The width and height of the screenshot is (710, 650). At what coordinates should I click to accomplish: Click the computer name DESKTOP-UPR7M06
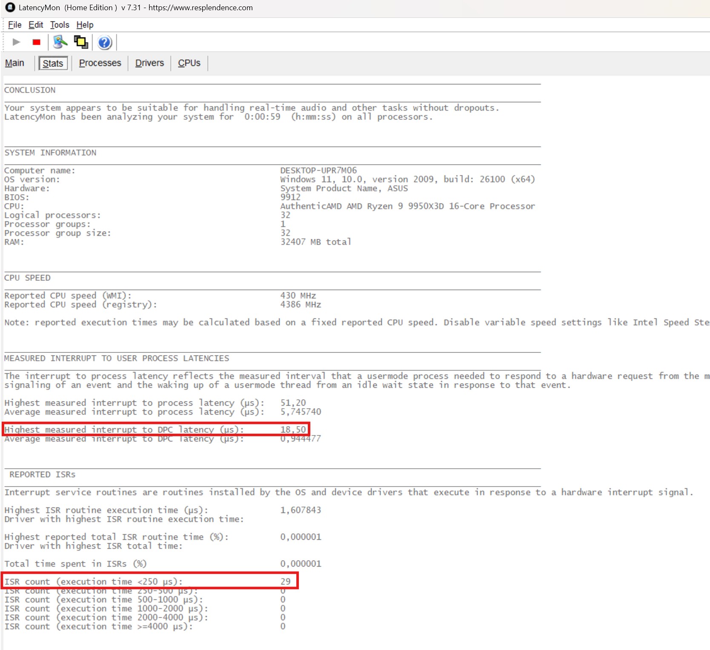(x=318, y=170)
